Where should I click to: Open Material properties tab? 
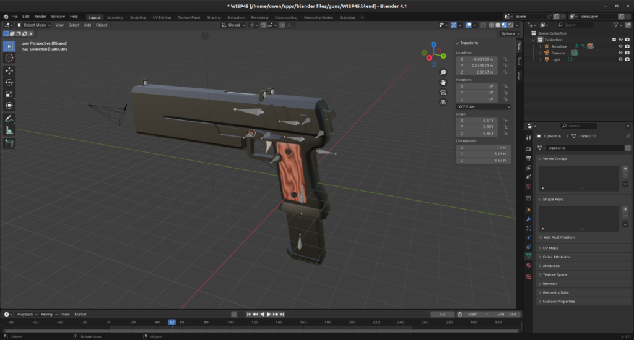[x=529, y=265]
